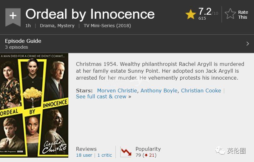Click the Rate This button label
The width and height of the screenshot is (254, 162).
[243, 15]
